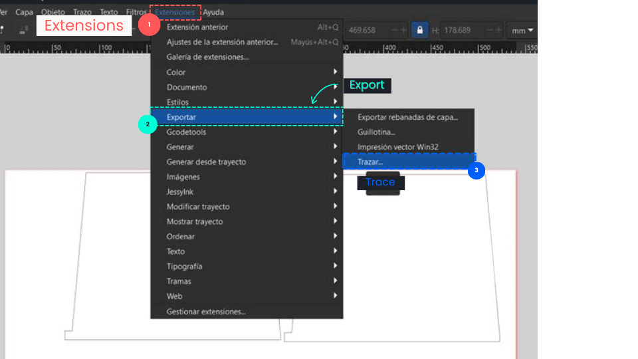Select Trazar... in the Exportar submenu
The height and width of the screenshot is (359, 638).
point(370,162)
